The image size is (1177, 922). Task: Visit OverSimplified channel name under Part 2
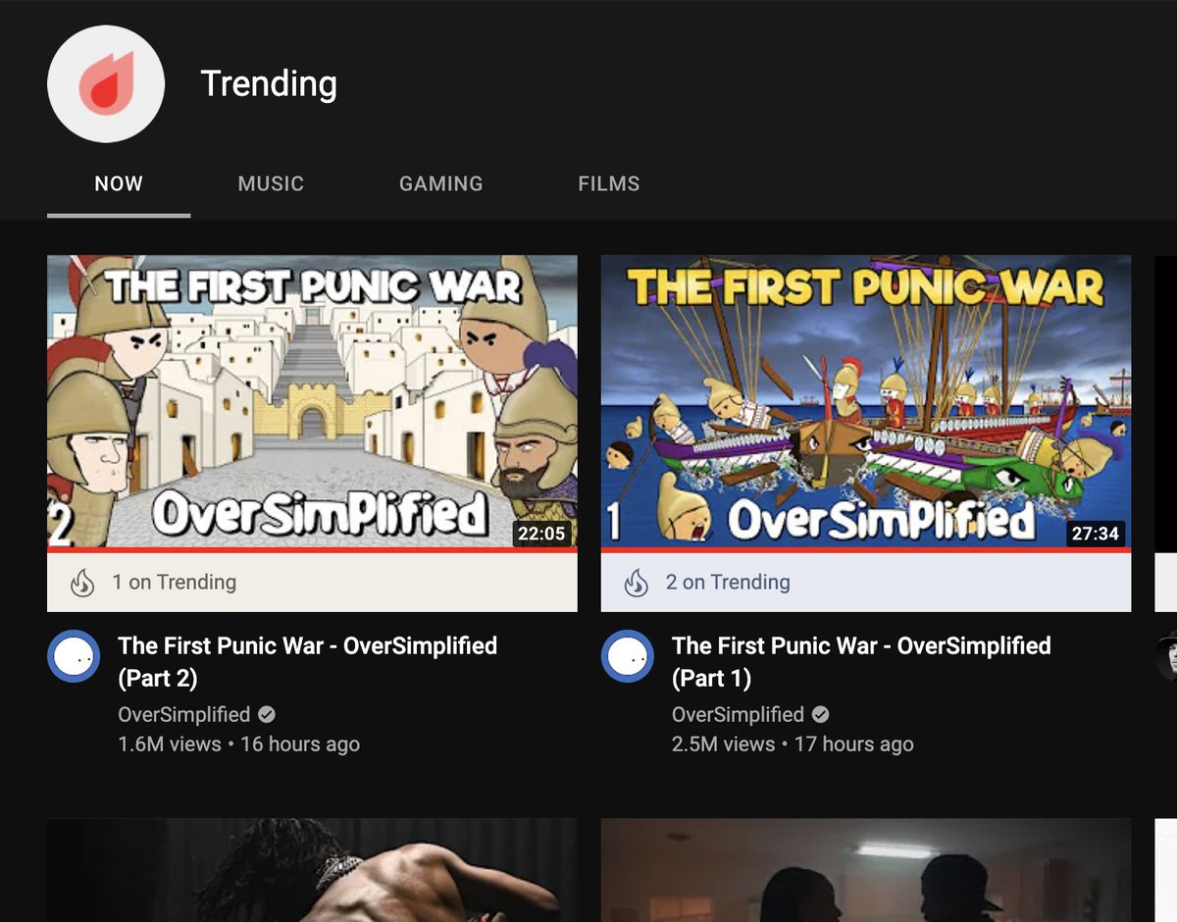point(184,714)
